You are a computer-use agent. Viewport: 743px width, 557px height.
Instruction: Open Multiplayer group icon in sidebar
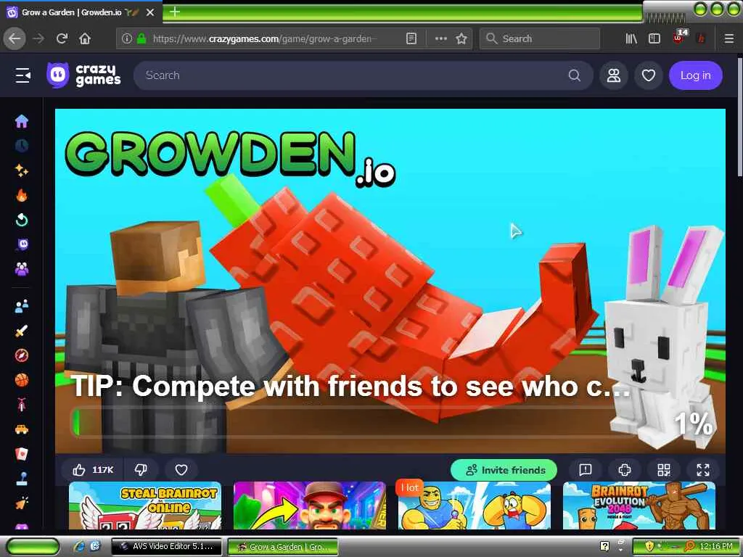coord(22,269)
